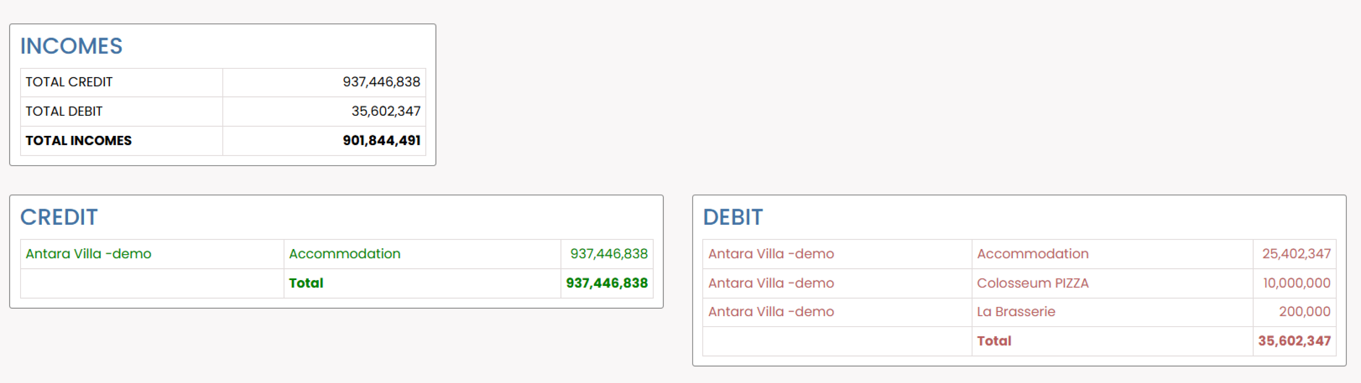Screen dimensions: 1361x383
Task: Select the 10,000,000 debit amount
Action: (1297, 283)
